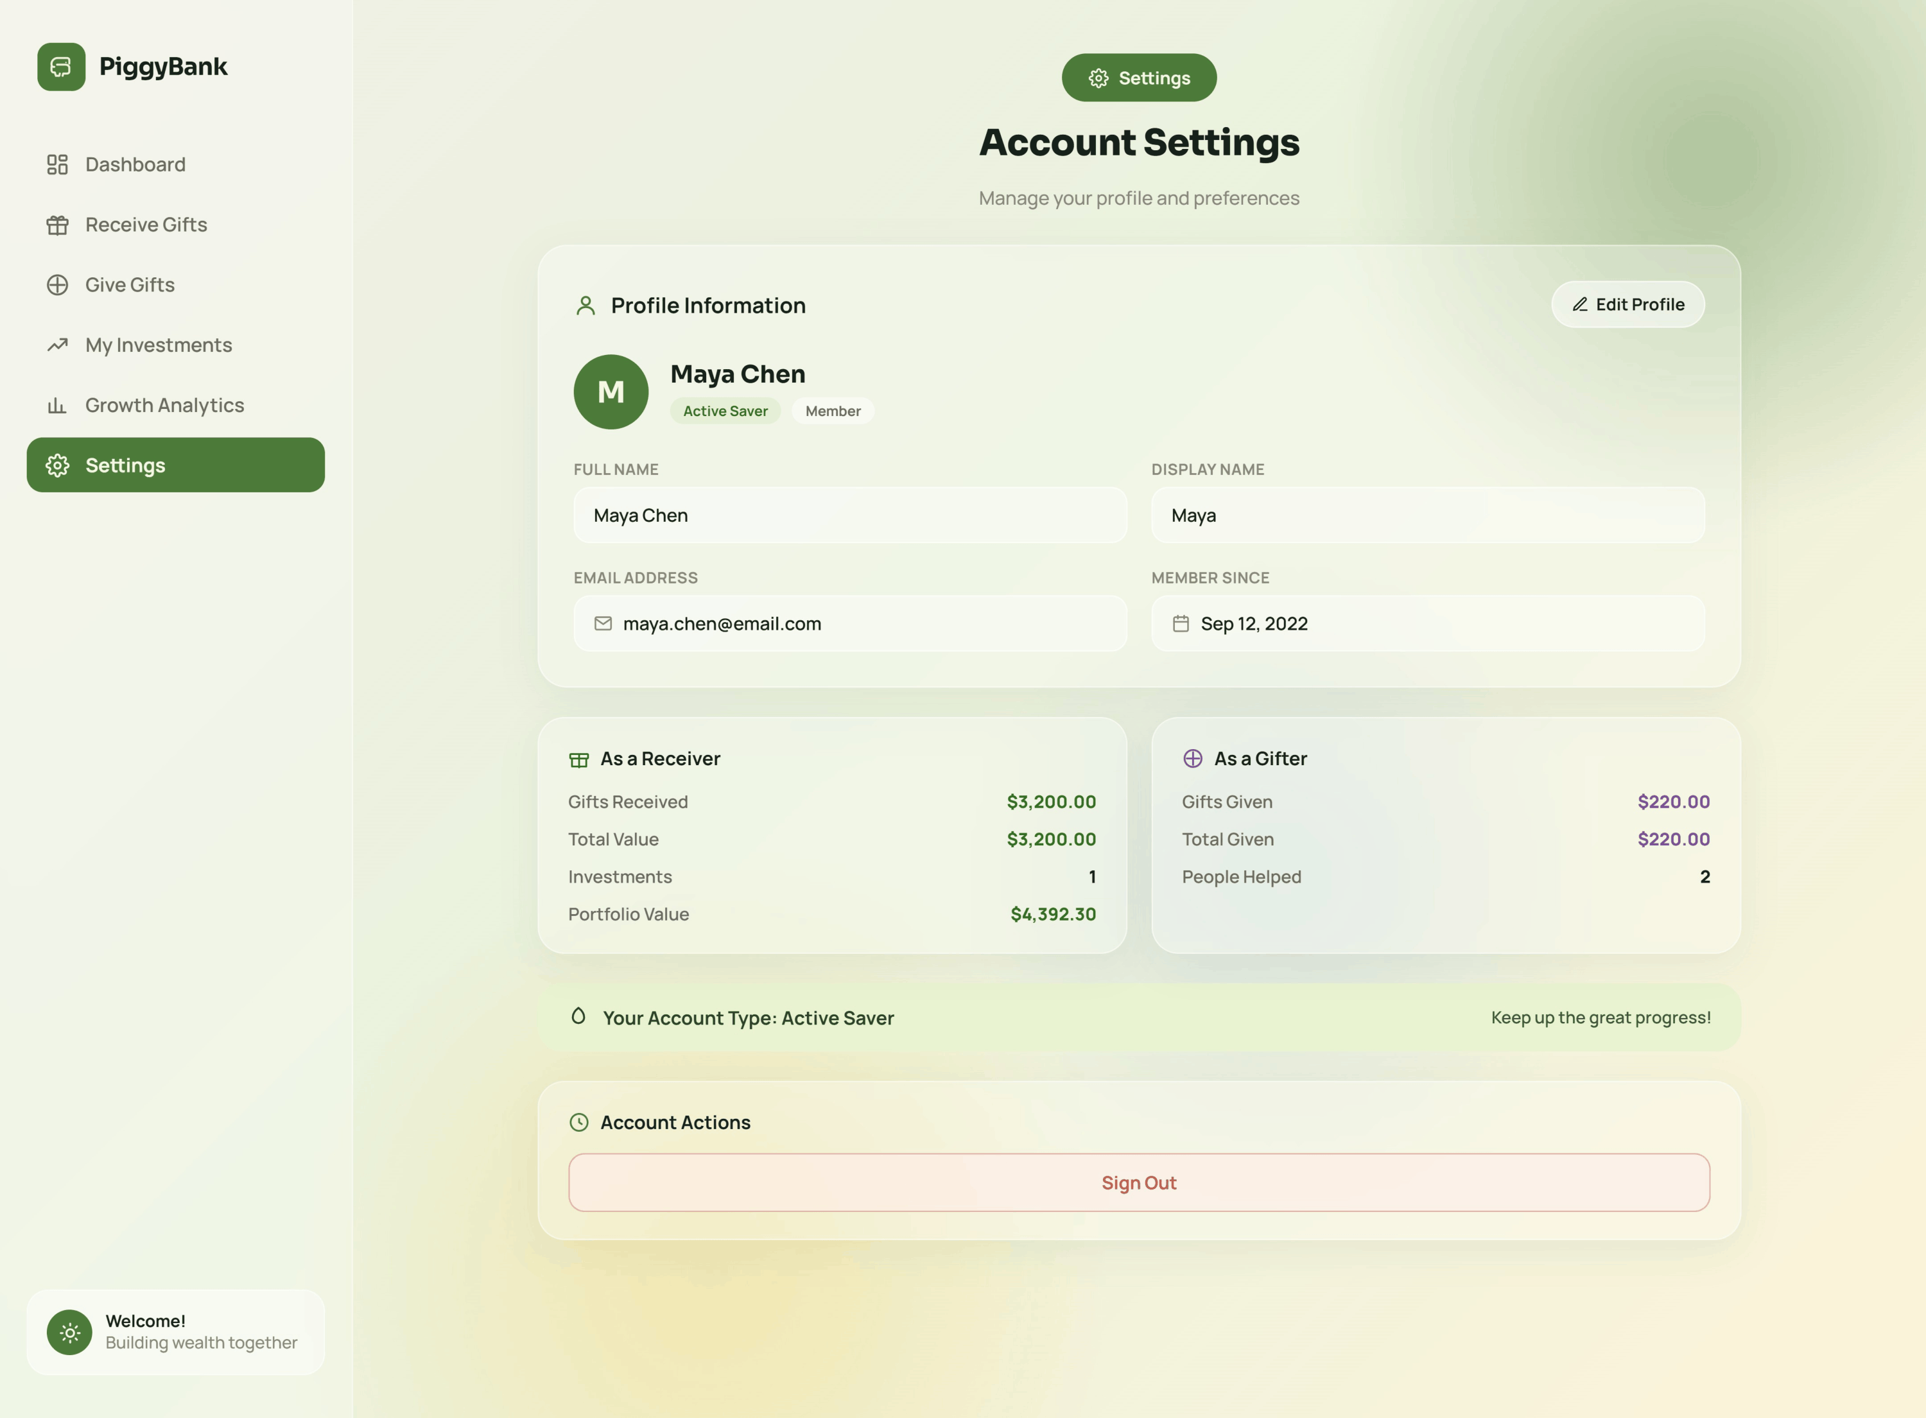Click the Dashboard grid icon

point(58,164)
